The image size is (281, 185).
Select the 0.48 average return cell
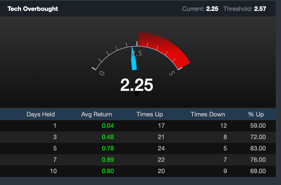click(108, 137)
